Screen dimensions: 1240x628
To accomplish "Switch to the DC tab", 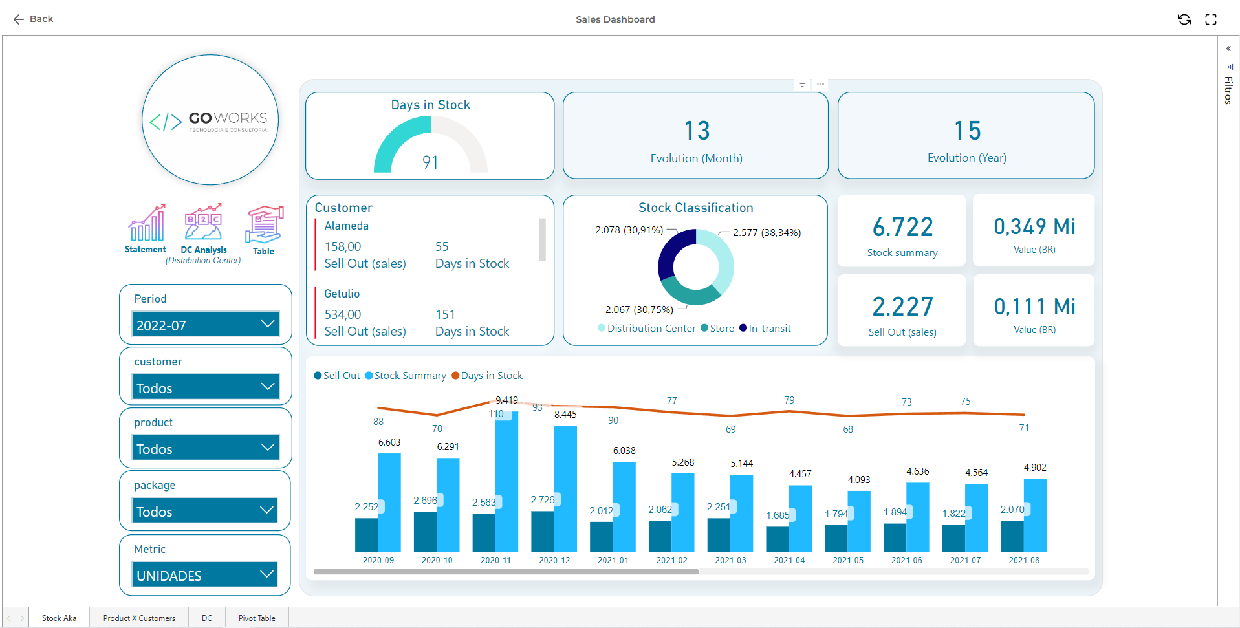I will (207, 618).
